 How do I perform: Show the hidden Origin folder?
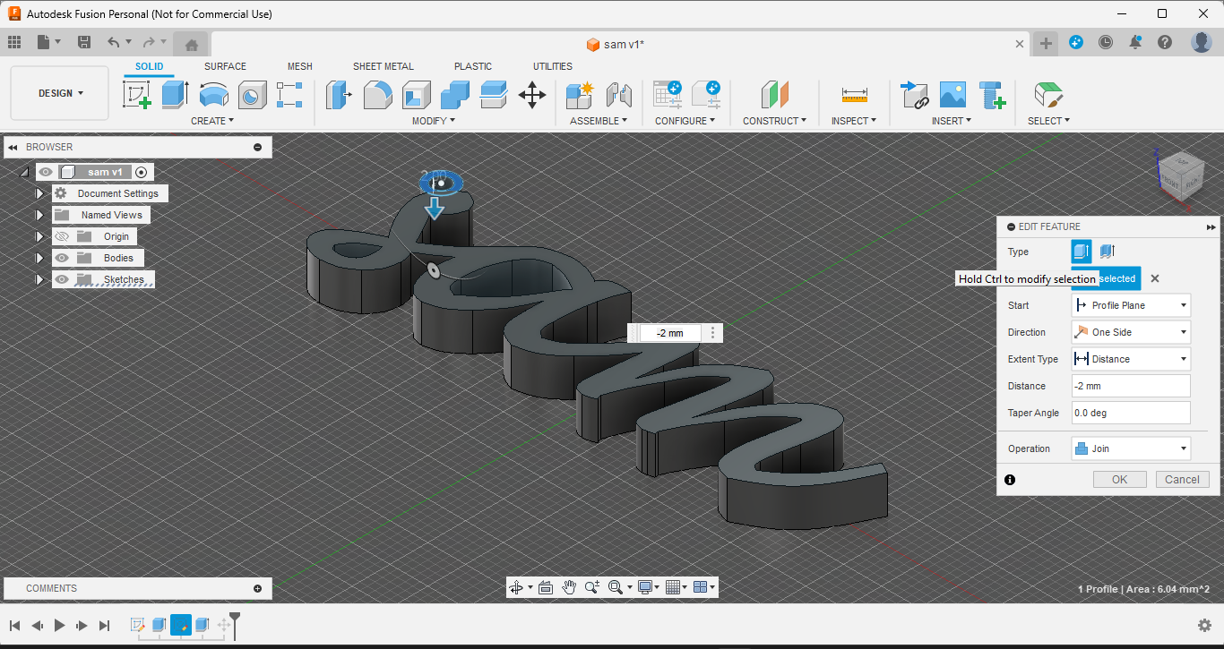(62, 236)
